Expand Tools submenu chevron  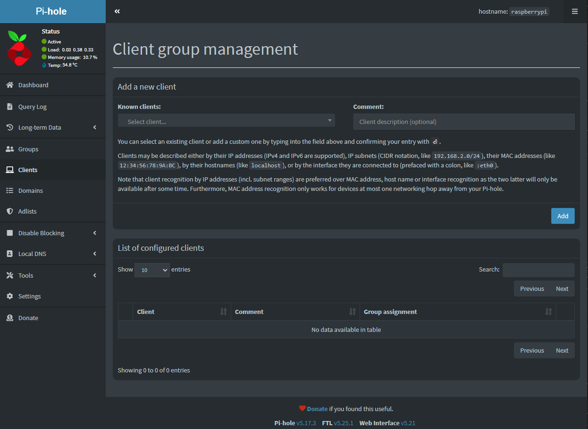point(95,275)
